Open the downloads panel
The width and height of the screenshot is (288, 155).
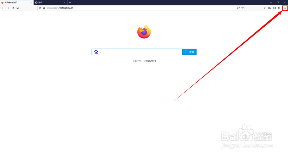pos(265,8)
